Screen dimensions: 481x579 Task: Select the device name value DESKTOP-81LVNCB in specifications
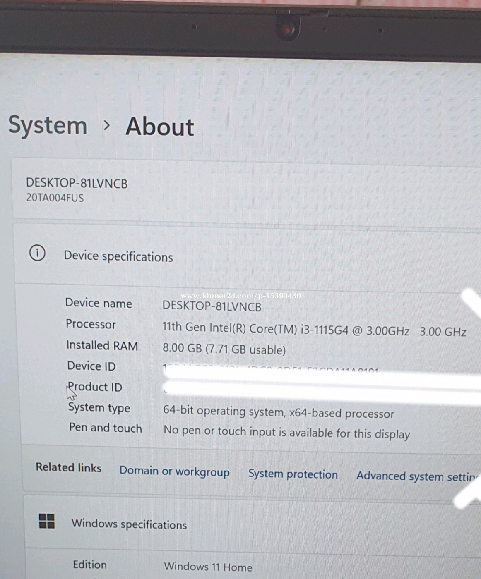[x=212, y=306]
